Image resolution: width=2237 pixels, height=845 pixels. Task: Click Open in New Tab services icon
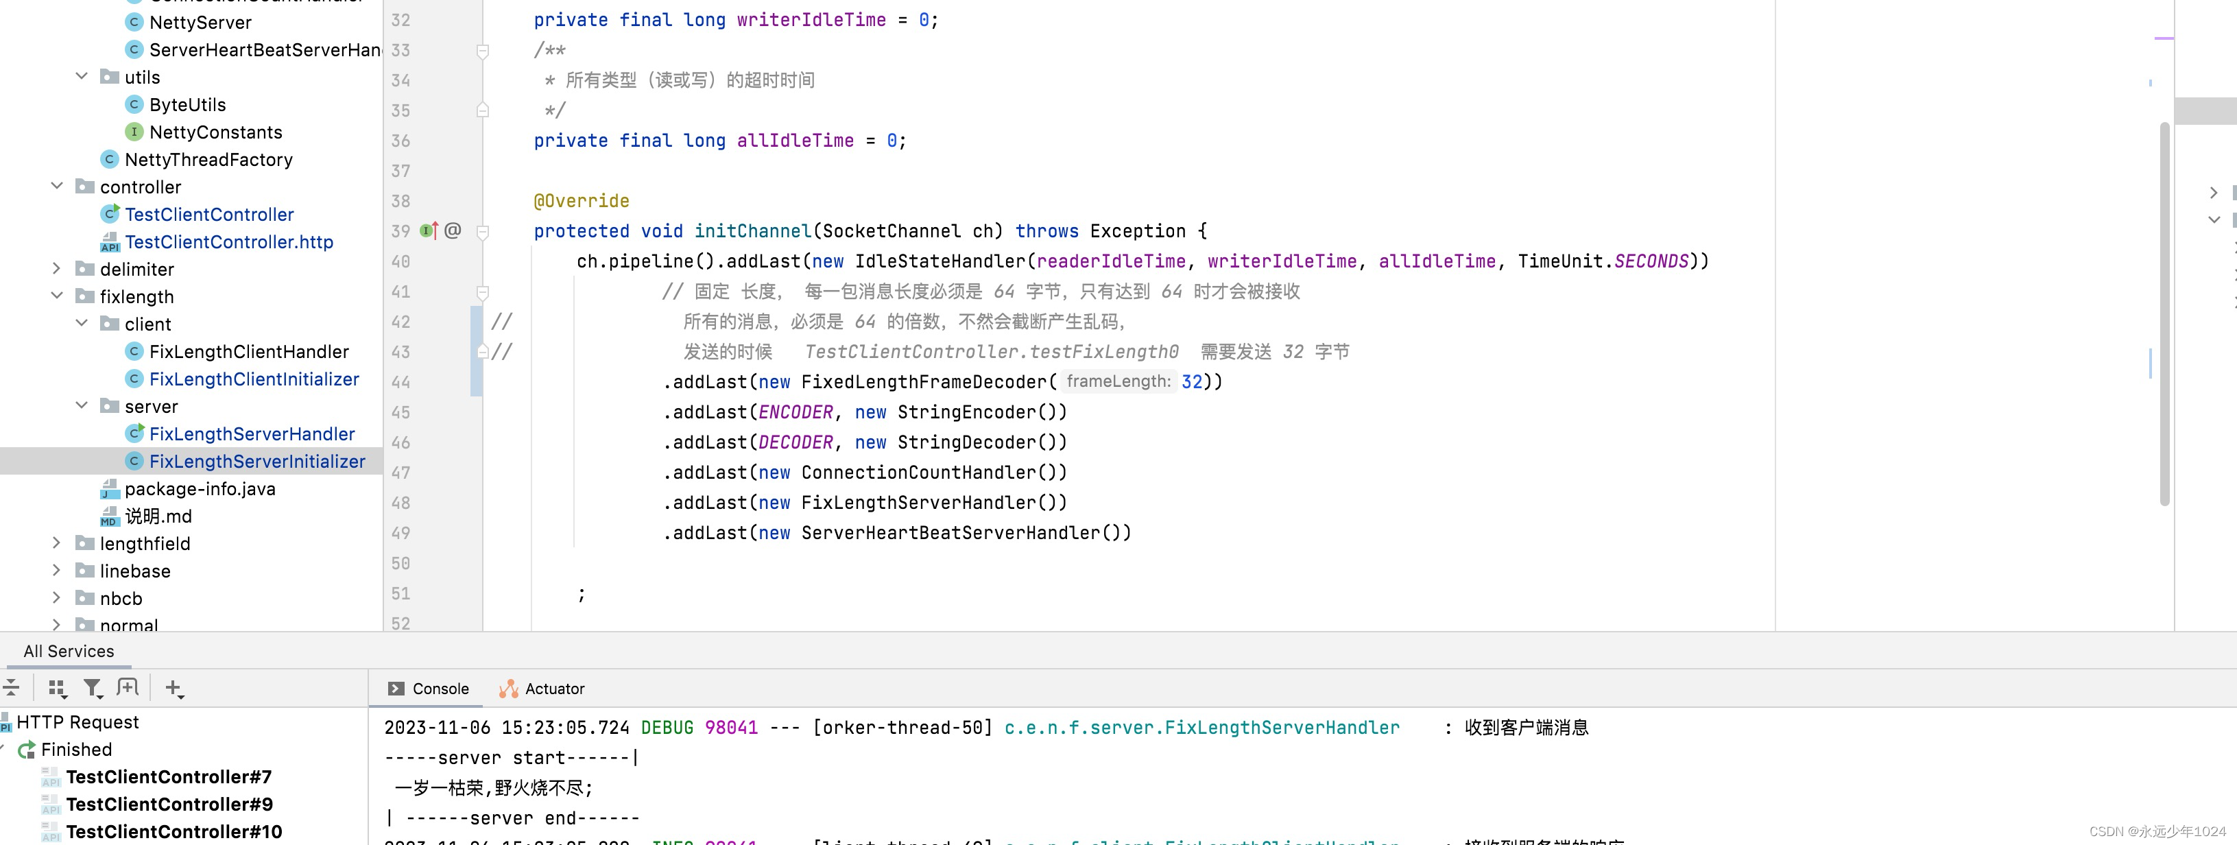click(x=128, y=688)
